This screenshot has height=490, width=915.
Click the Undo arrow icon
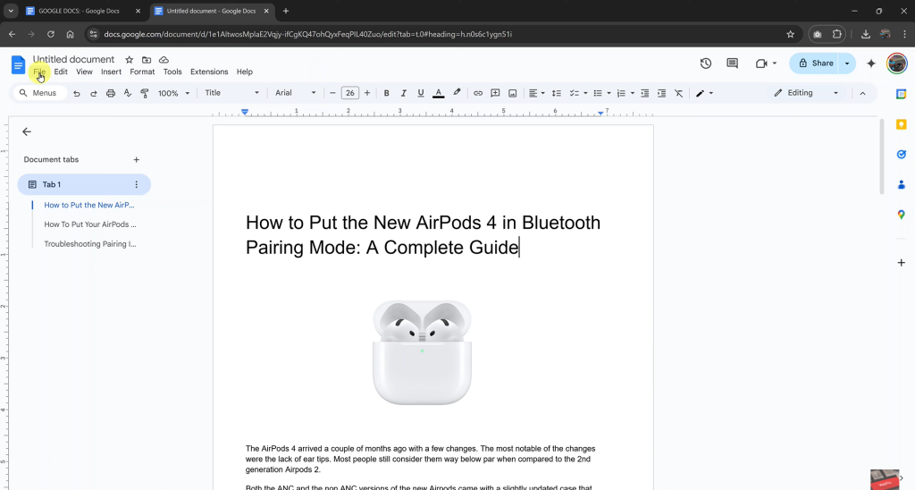(77, 93)
